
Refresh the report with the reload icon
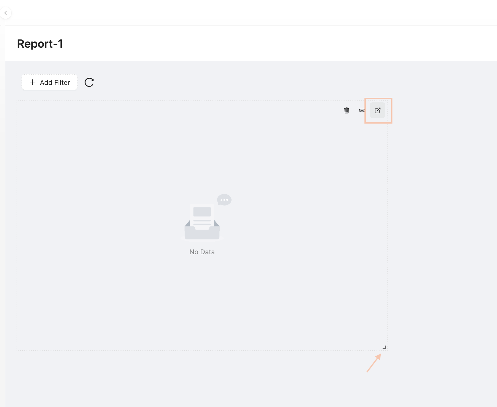point(89,82)
